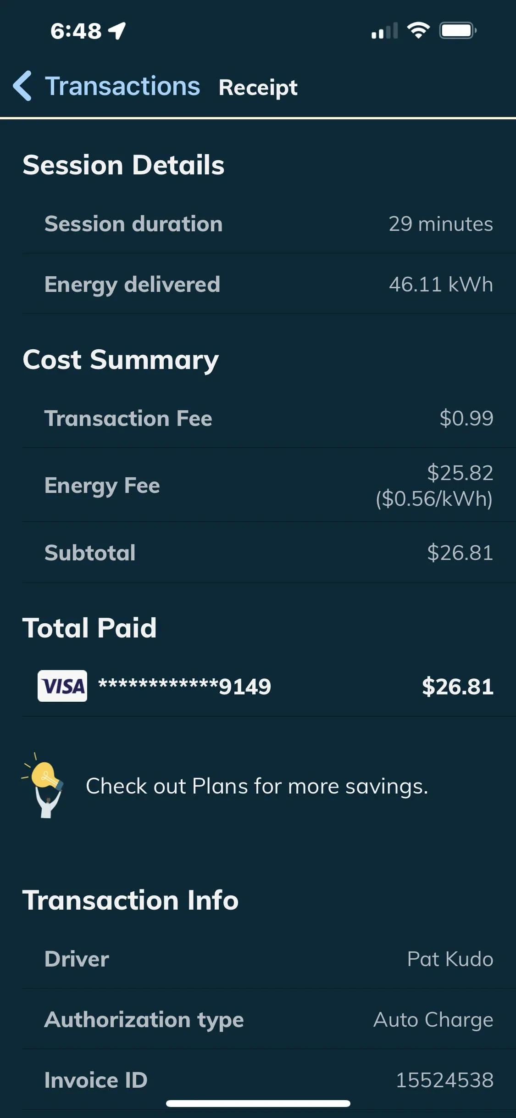Image resolution: width=516 pixels, height=1118 pixels.
Task: Tap the cellular signal bars icon
Action: point(384,31)
